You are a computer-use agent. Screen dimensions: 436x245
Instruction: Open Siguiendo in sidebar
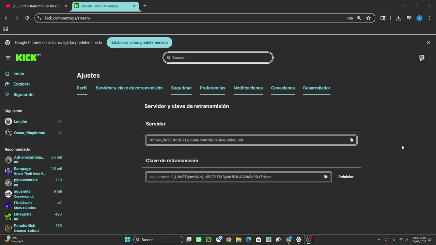tap(24, 95)
